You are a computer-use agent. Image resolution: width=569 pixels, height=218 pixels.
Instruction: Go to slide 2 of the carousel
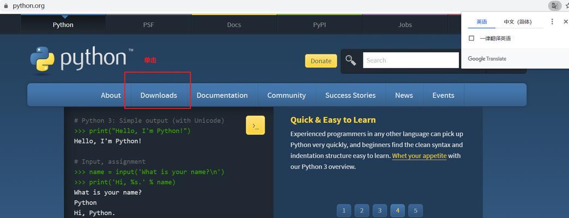pos(362,210)
